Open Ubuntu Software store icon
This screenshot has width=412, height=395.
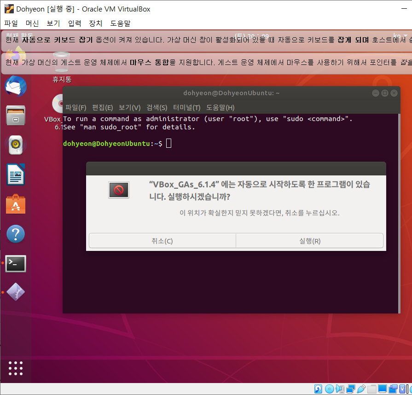(x=16, y=204)
